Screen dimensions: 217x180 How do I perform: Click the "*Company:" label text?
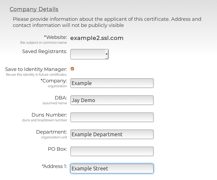(54, 81)
